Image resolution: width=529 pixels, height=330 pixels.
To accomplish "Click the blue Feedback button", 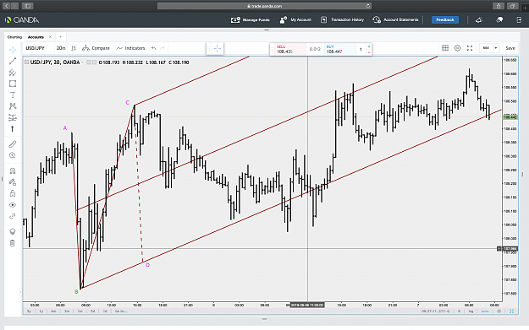I will pyautogui.click(x=445, y=20).
